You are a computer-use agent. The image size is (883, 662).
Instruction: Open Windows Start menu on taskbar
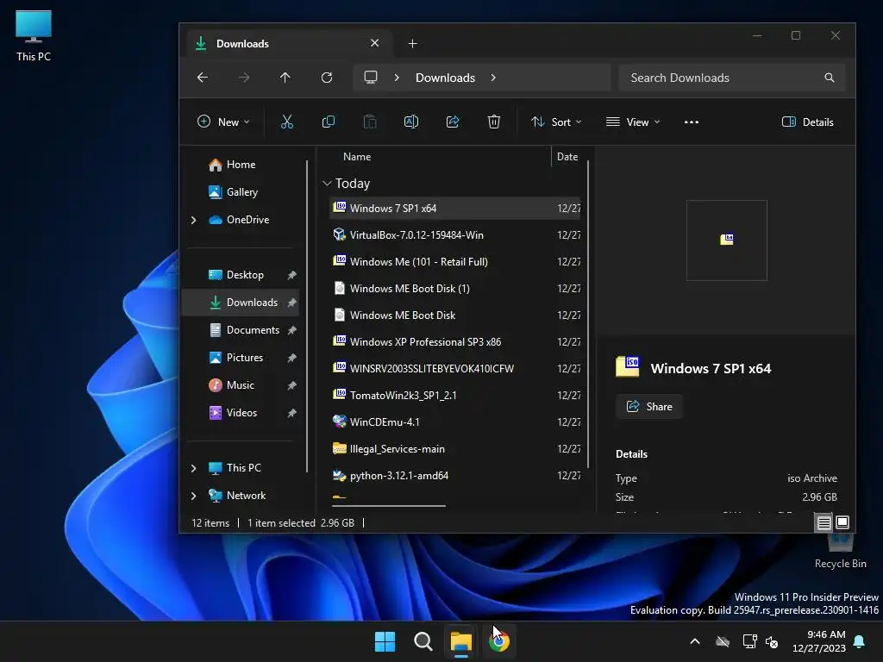(385, 641)
